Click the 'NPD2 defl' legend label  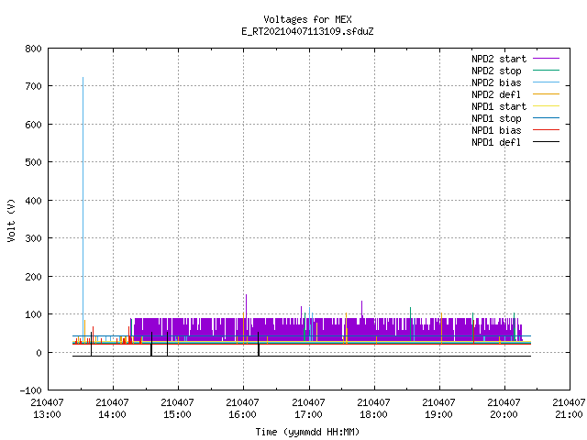tap(496, 94)
